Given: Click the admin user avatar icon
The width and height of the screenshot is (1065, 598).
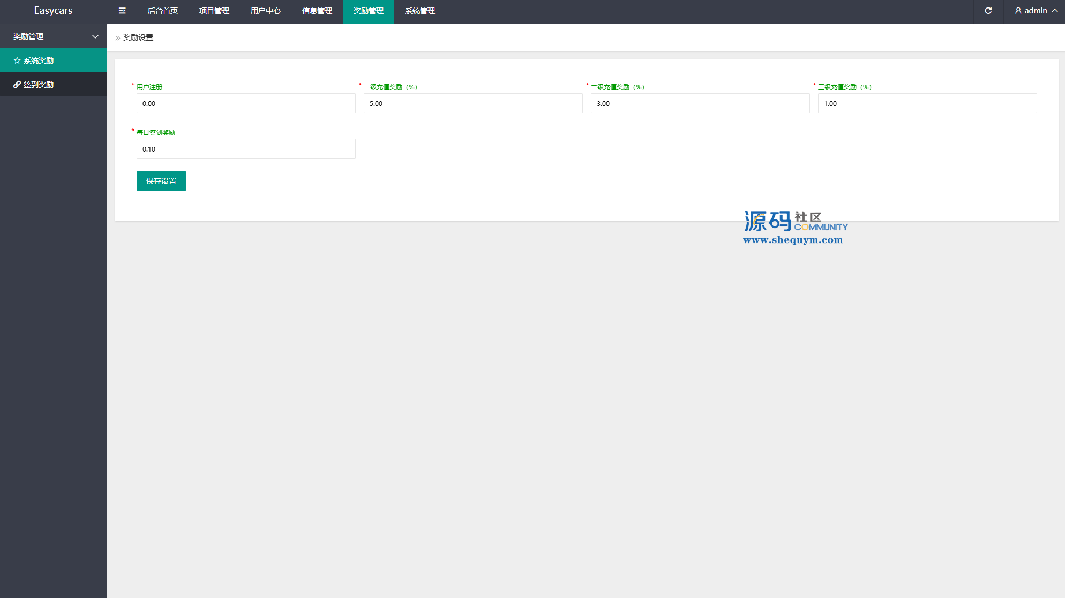Looking at the screenshot, I should [1018, 11].
